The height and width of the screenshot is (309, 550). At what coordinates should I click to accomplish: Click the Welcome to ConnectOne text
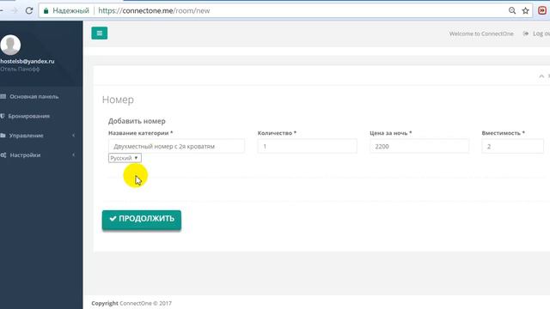481,33
